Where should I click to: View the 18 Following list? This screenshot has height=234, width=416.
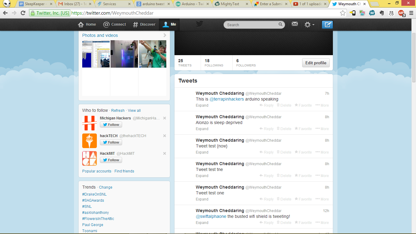(x=214, y=63)
